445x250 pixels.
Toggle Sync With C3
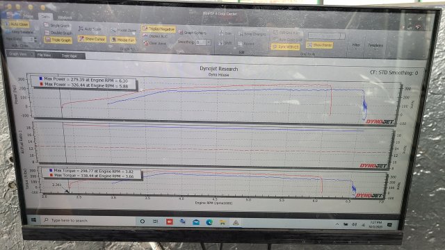(285, 47)
